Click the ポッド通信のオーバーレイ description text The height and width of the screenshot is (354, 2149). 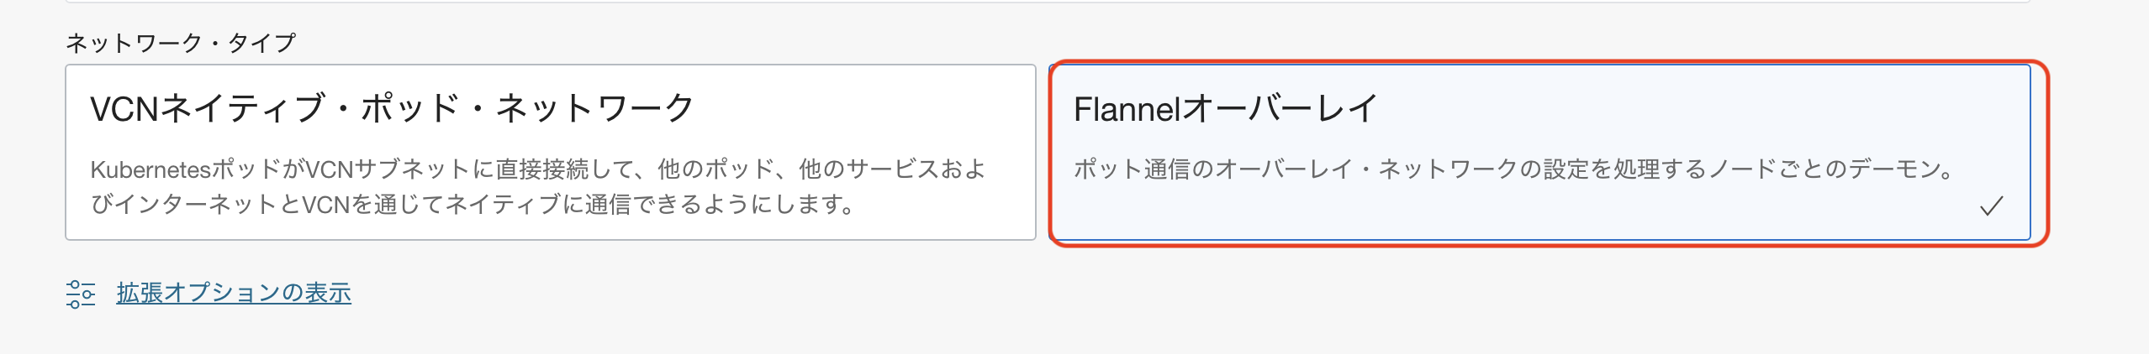(x=1513, y=169)
